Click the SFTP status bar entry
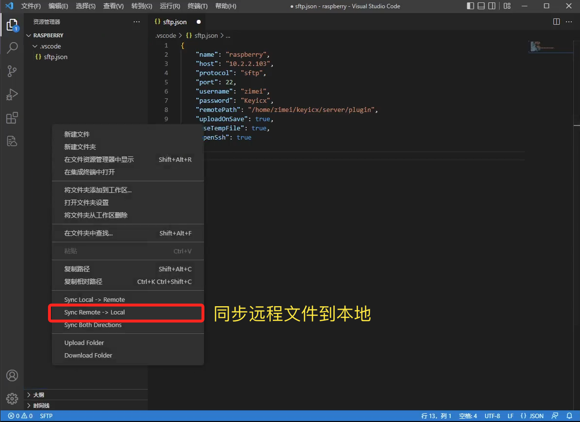580x422 pixels. 46,416
